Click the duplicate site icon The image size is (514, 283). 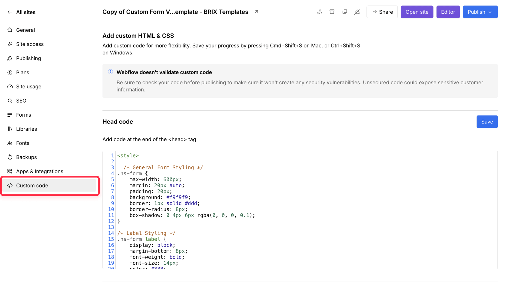click(x=345, y=12)
